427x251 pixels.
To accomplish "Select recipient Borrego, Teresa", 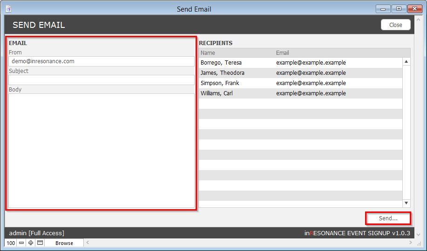I will [221, 63].
